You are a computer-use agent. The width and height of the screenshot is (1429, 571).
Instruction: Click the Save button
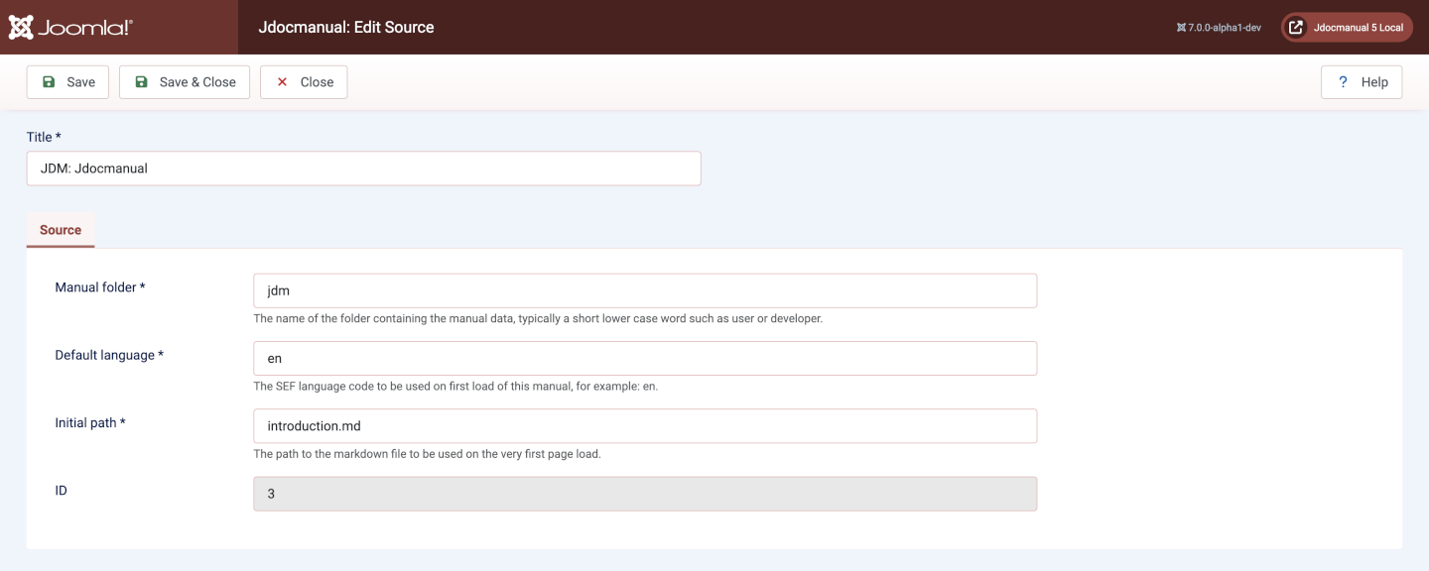coord(67,82)
